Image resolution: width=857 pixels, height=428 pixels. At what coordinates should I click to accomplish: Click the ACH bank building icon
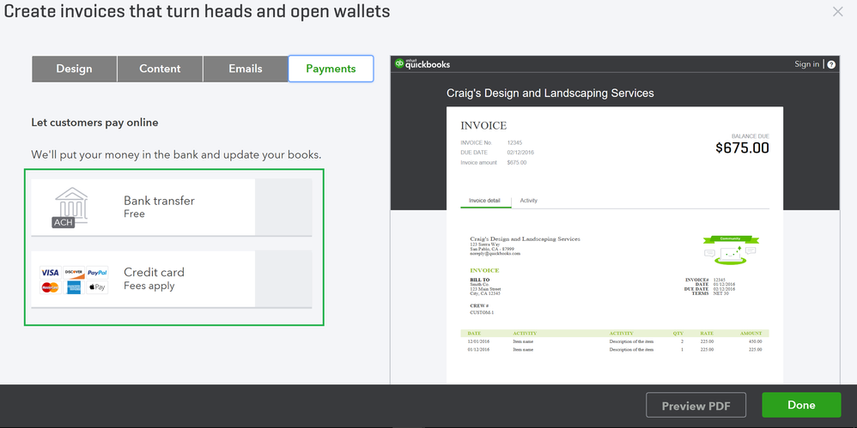tap(71, 208)
